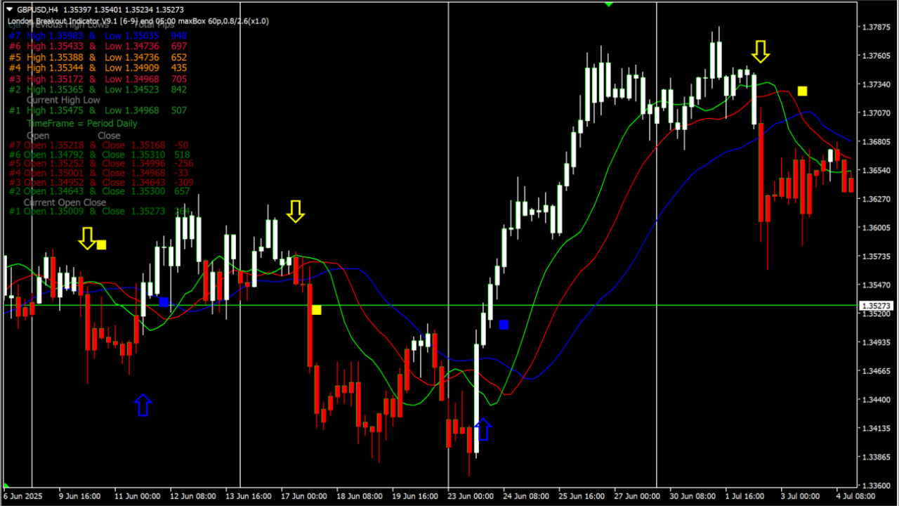Click the 1.35273 current price label
899x506 pixels.
tap(875, 306)
